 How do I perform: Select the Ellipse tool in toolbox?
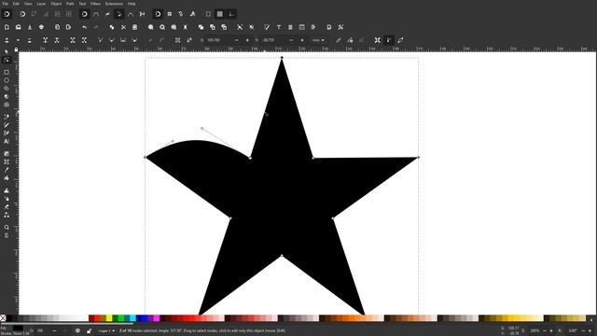tap(7, 80)
